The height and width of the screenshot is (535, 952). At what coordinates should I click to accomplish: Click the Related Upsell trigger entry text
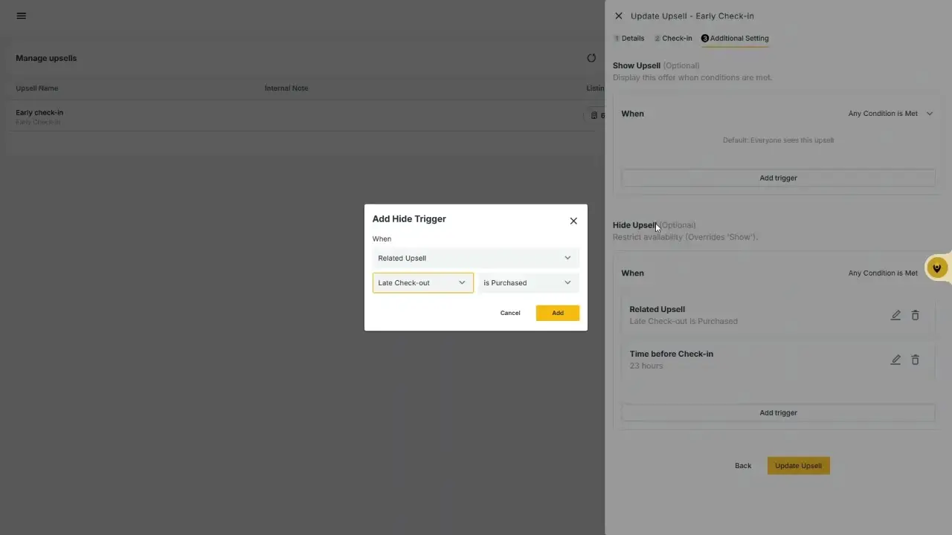(684, 315)
